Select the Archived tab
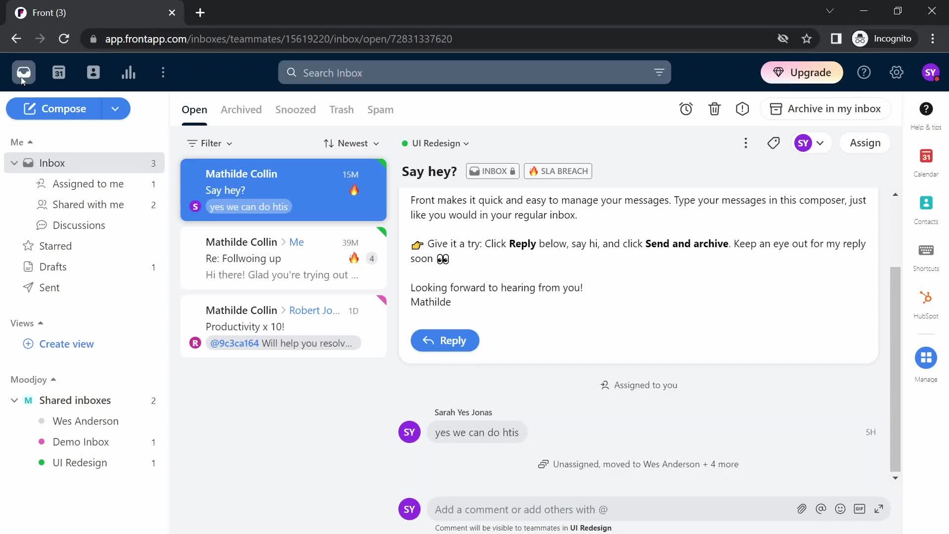Screen dimensions: 949x534 241,109
